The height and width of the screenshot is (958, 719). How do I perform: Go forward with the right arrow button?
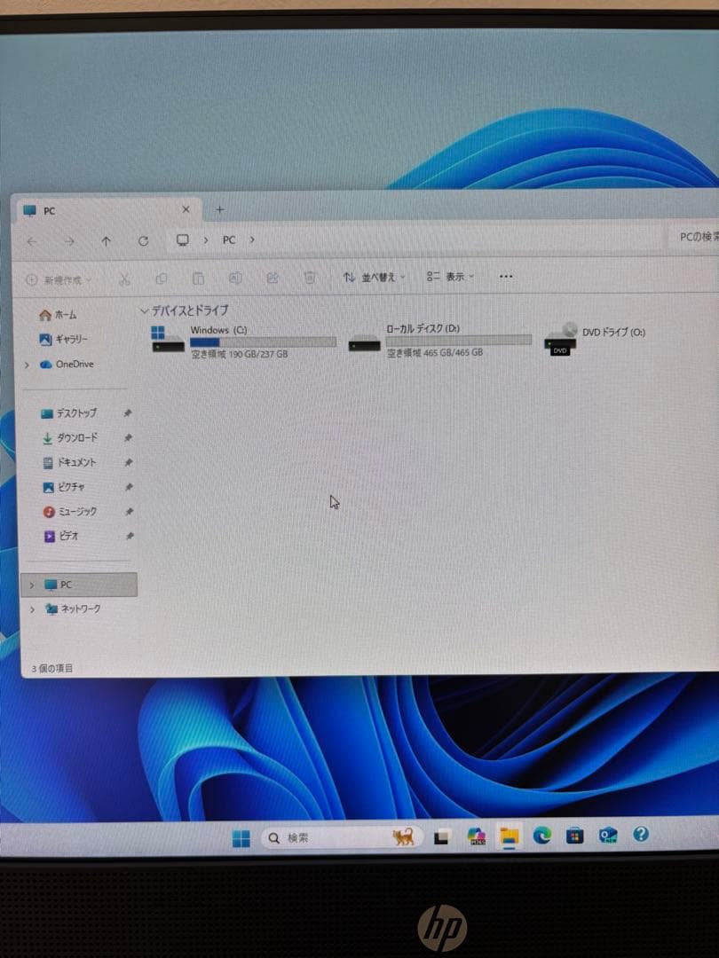click(69, 242)
